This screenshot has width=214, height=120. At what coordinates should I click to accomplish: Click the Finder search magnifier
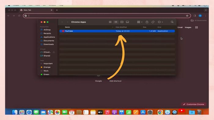coord(172,22)
